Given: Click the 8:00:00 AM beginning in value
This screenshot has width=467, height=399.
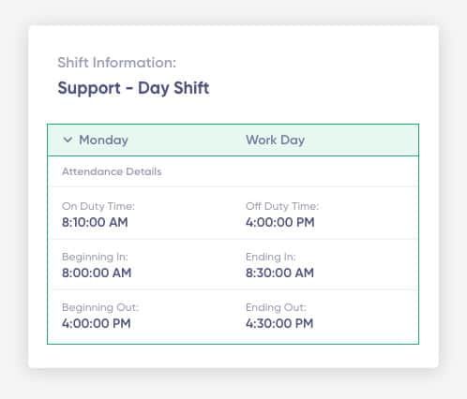Looking at the screenshot, I should (x=97, y=273).
